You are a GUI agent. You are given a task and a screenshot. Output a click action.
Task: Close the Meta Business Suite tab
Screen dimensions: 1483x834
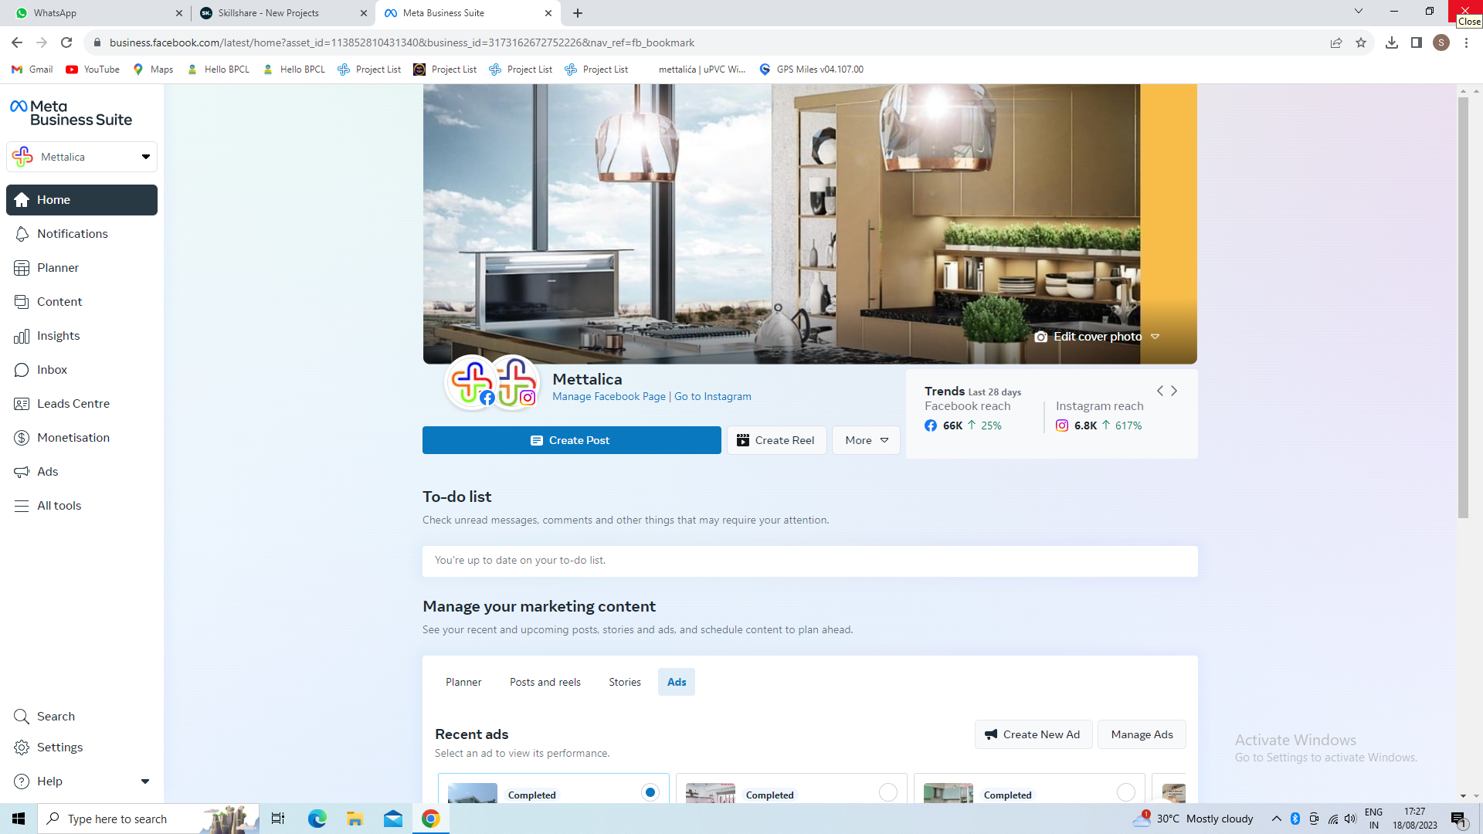(548, 13)
